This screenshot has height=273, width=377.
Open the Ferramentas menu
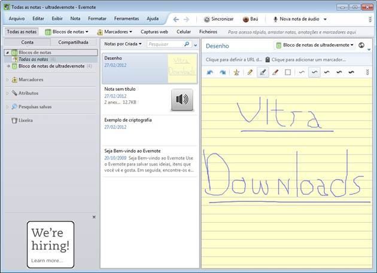pos(126,19)
